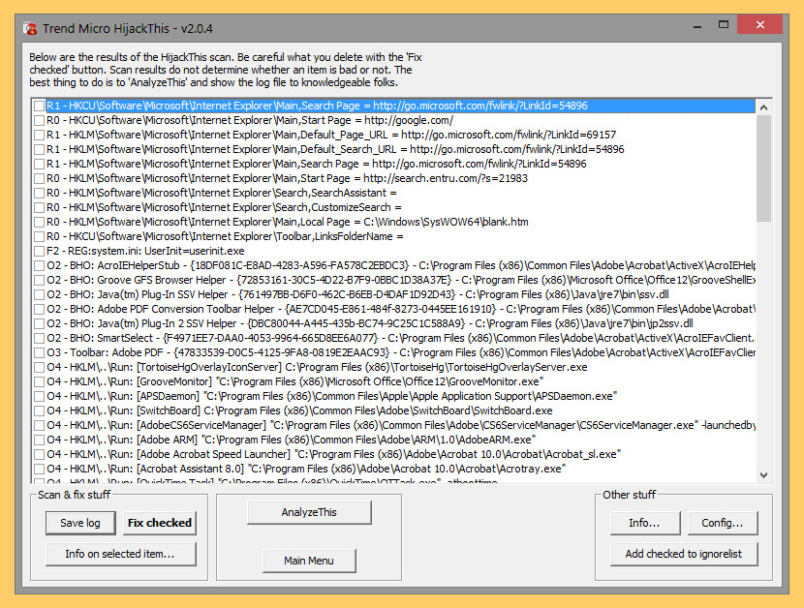The image size is (804, 608).
Task: Select the Java Plug-In 2 SSV Helper row
Action: [394, 324]
